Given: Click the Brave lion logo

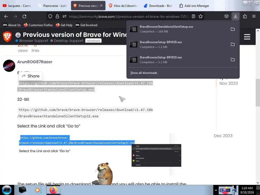Looking at the screenshot, I should [x=7, y=37].
